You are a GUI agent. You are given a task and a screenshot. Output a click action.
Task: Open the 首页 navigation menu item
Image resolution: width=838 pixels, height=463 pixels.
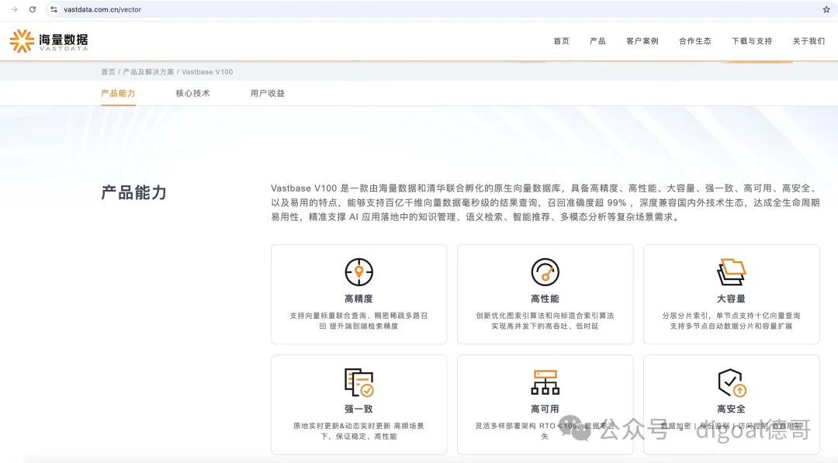(x=561, y=41)
